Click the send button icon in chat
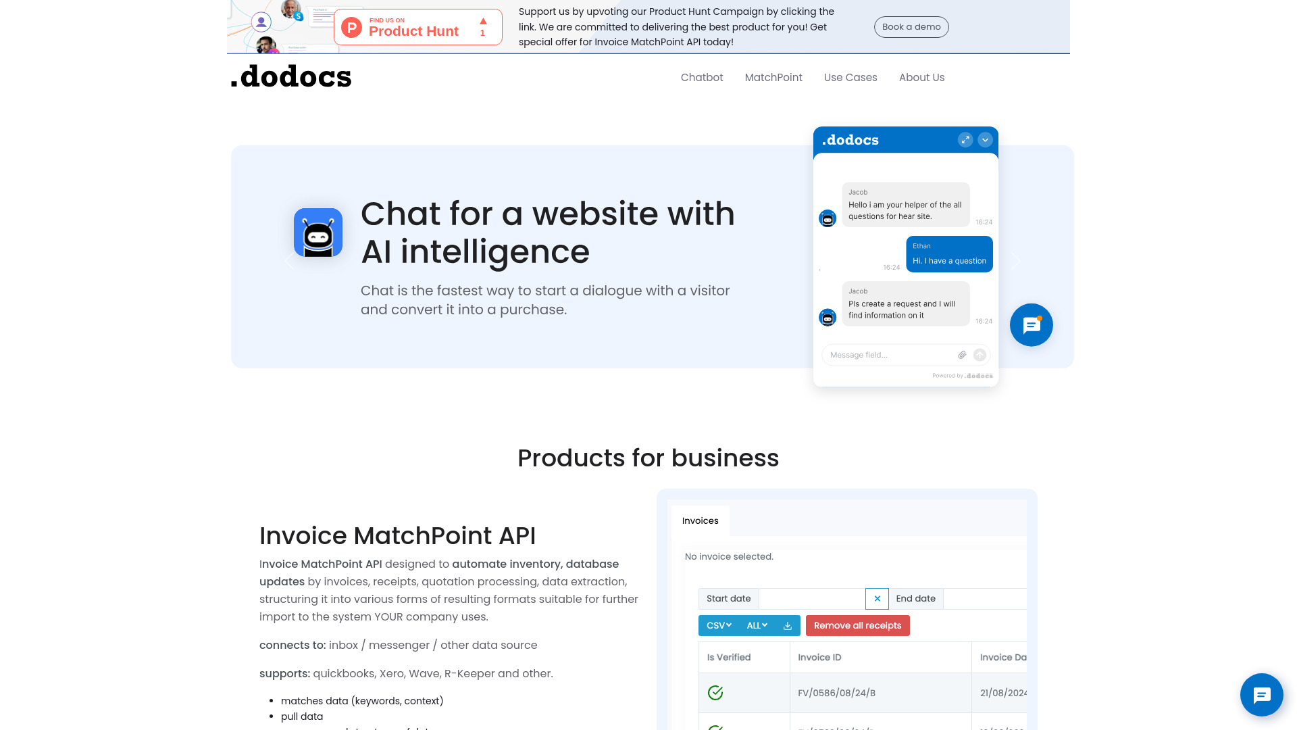 point(979,354)
